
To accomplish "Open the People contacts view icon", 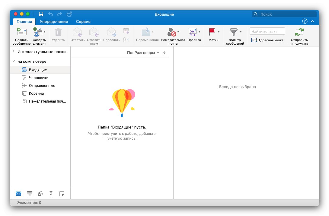I will pos(40,194).
